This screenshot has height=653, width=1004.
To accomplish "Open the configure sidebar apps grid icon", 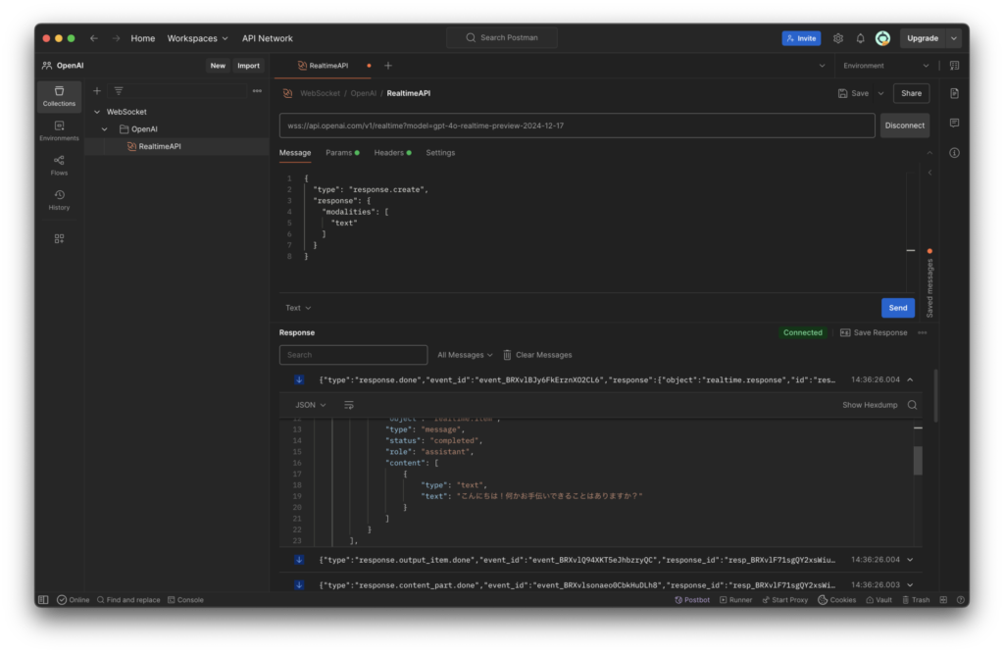I will coord(59,238).
